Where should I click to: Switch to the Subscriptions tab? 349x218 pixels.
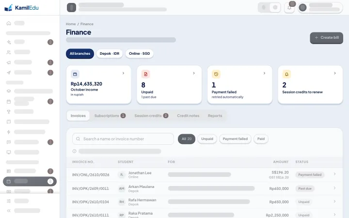click(x=110, y=116)
